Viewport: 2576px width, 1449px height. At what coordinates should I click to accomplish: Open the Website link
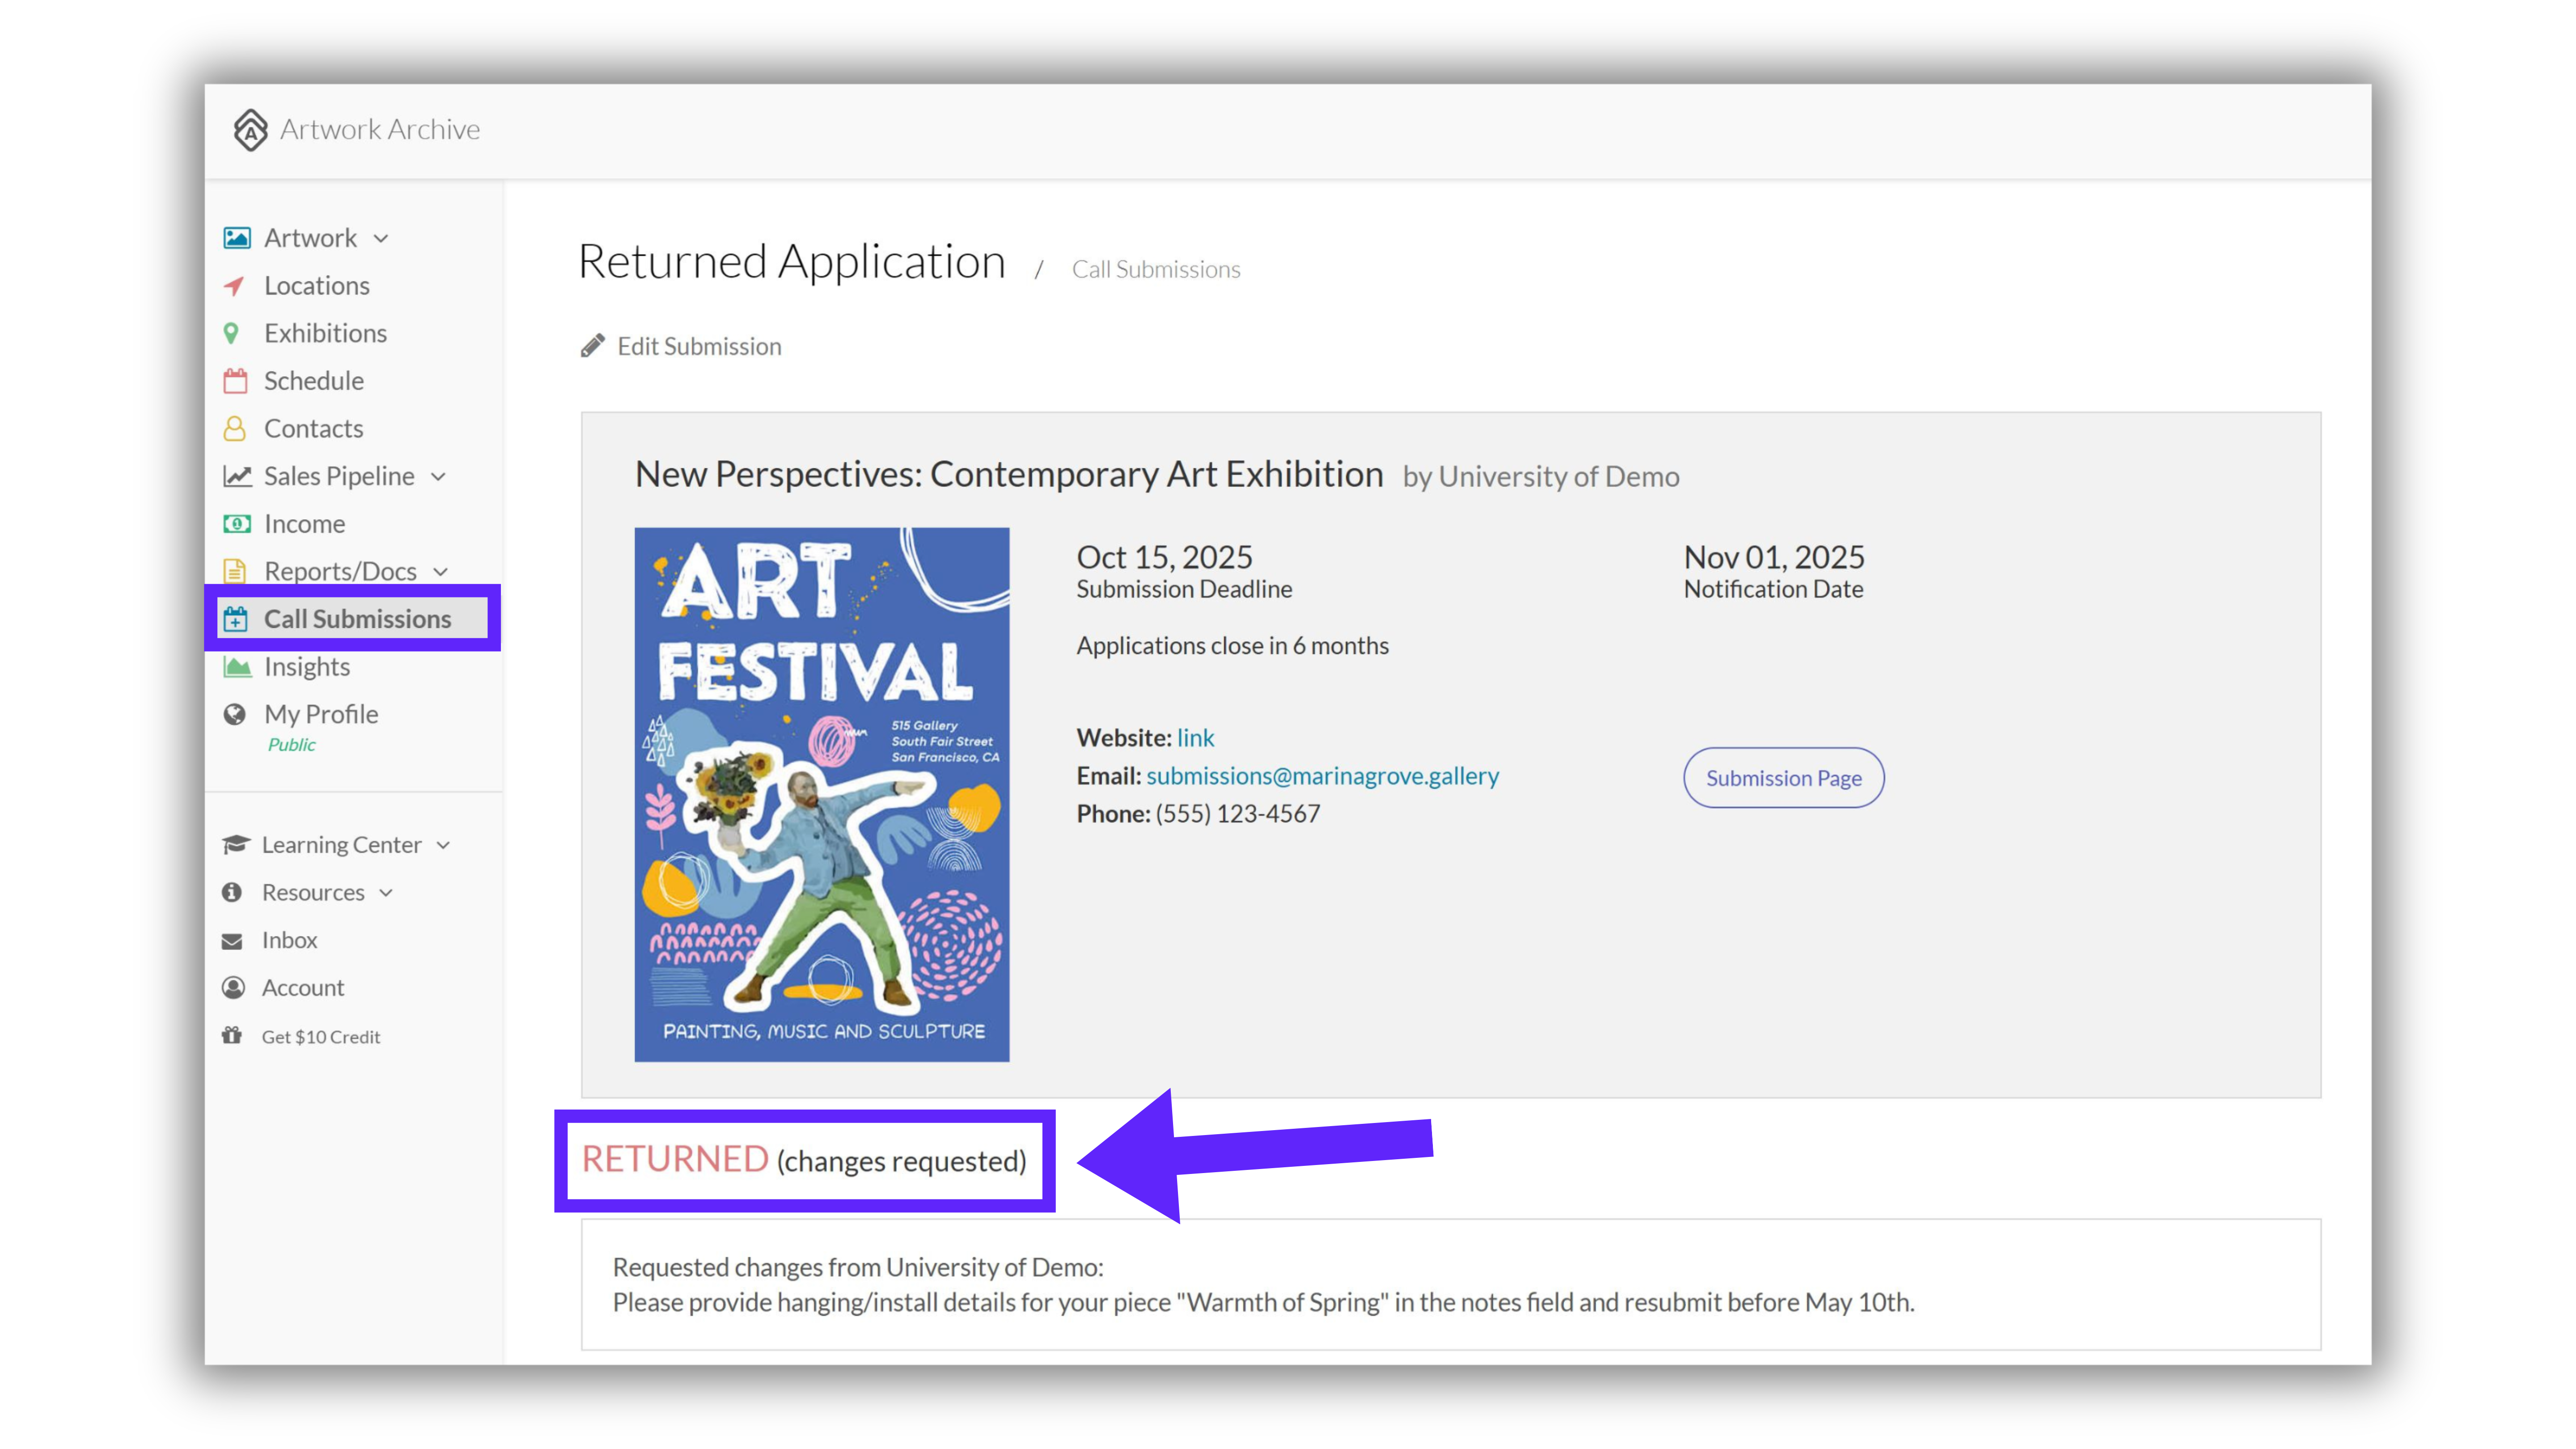(1195, 738)
